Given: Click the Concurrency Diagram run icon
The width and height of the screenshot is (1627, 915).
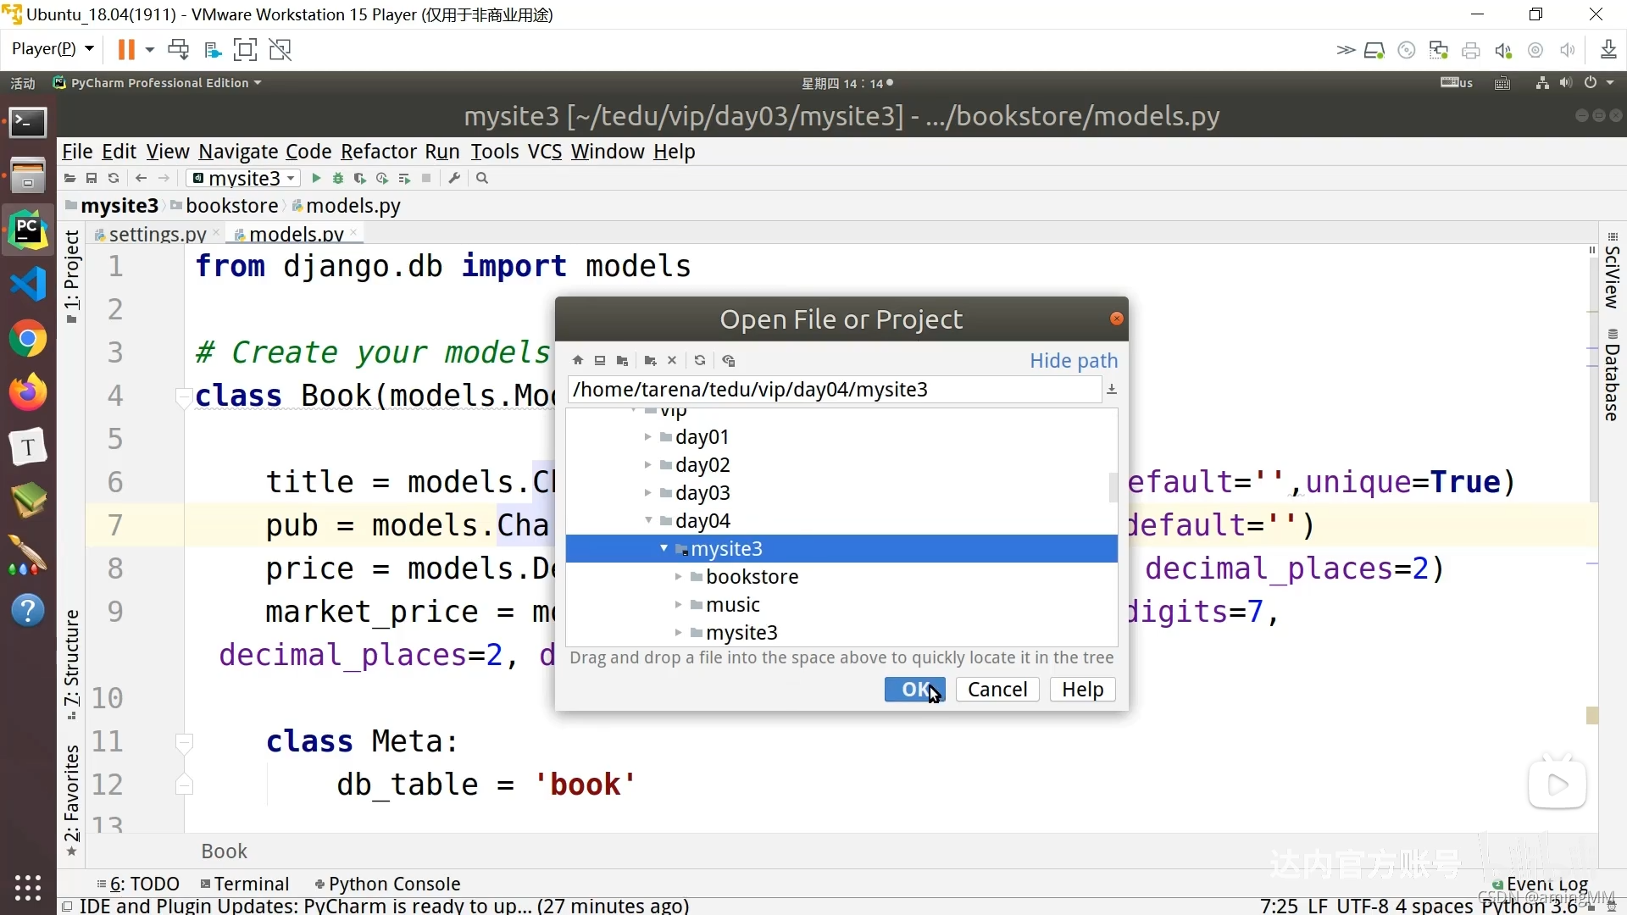Looking at the screenshot, I should (404, 179).
